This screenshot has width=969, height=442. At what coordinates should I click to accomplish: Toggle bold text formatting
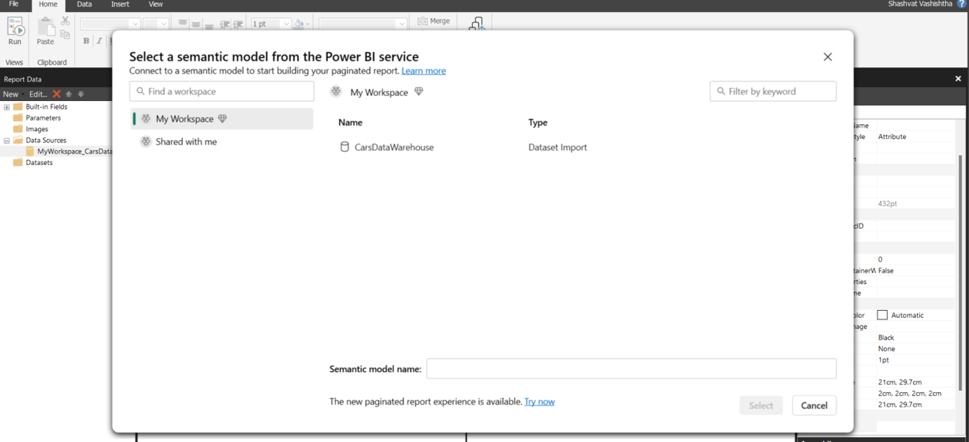point(85,40)
